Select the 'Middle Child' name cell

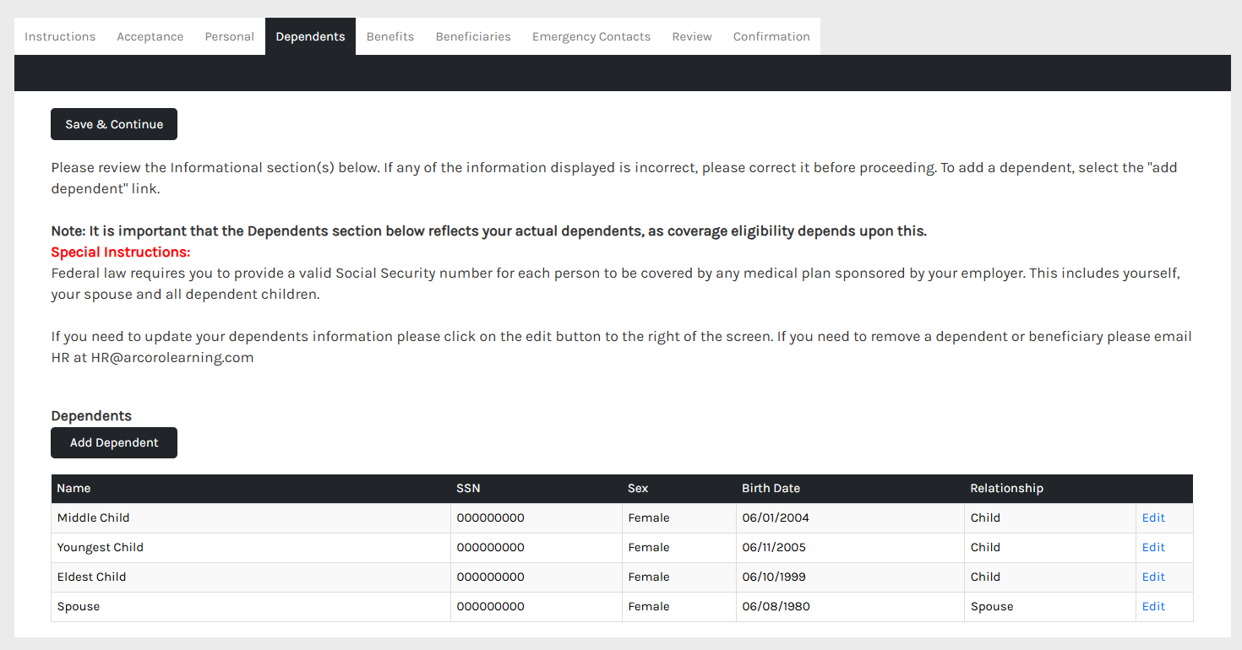(x=251, y=518)
